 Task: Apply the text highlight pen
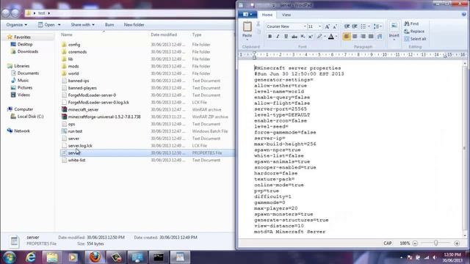click(x=319, y=37)
